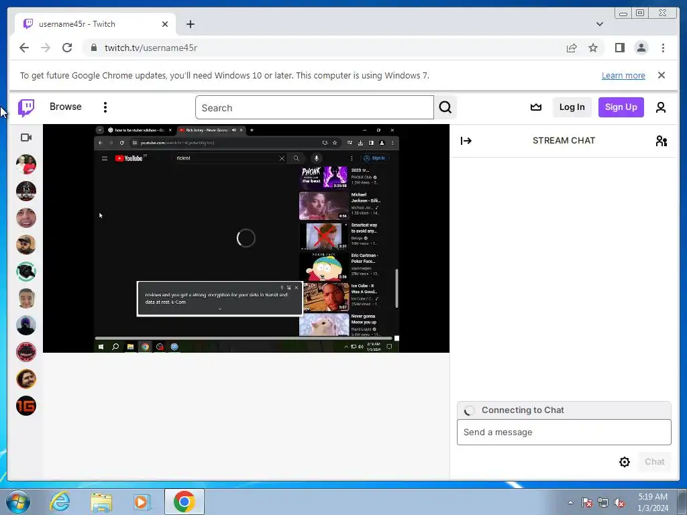Open the ninth sidebar channel avatar
Screen dimensions: 687x515
pos(26,380)
